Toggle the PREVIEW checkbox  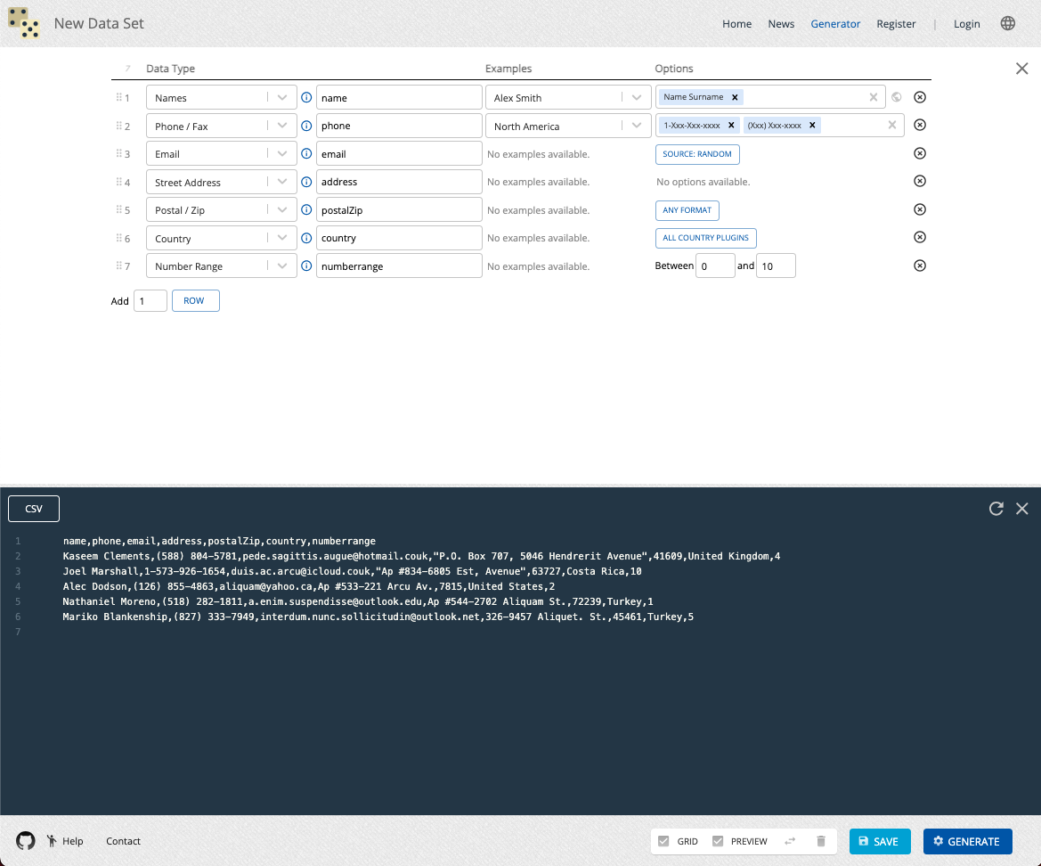(x=718, y=841)
